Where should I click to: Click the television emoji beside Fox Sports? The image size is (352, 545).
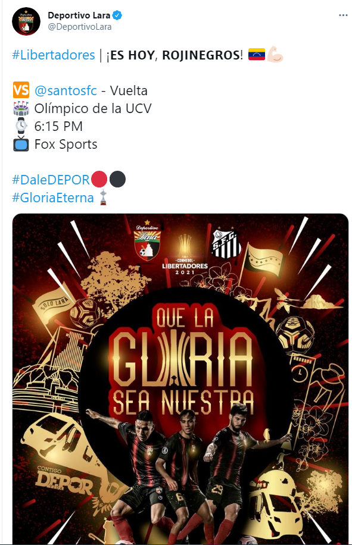[21, 143]
